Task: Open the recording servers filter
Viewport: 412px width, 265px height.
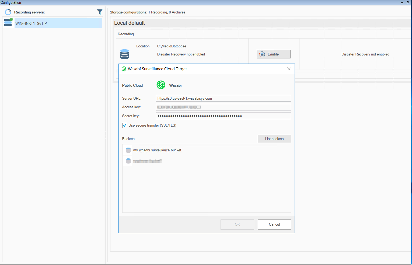Action: [x=100, y=12]
